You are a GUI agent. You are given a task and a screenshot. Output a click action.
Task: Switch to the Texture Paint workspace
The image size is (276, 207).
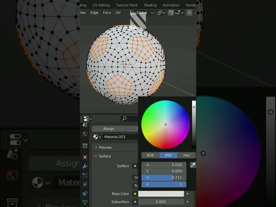click(x=126, y=5)
